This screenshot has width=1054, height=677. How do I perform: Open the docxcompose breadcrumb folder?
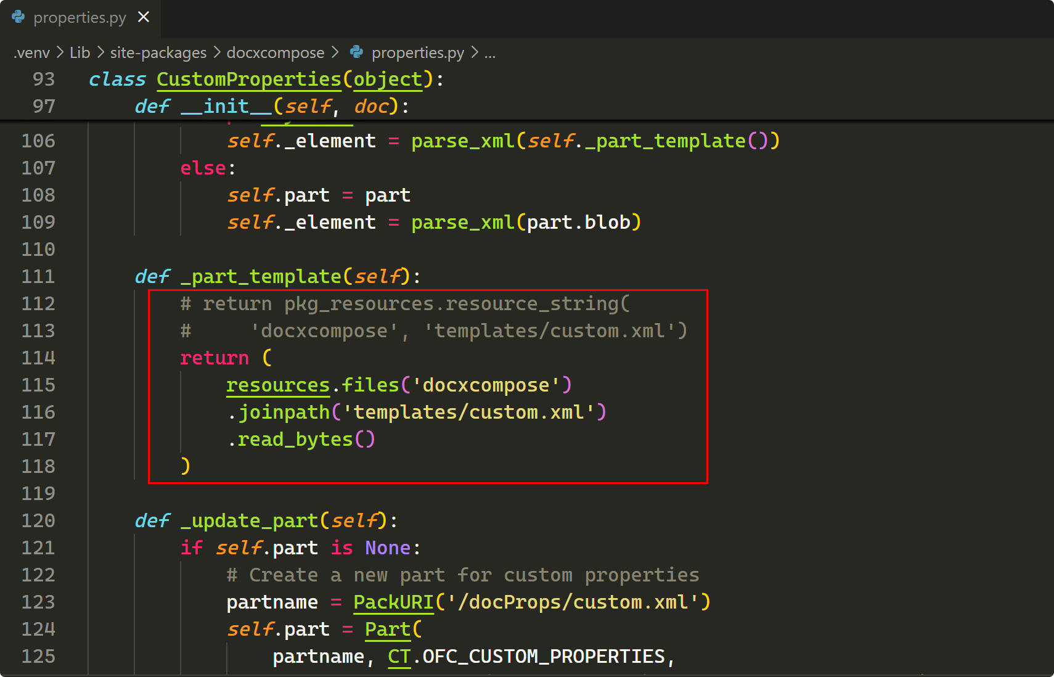pyautogui.click(x=275, y=53)
